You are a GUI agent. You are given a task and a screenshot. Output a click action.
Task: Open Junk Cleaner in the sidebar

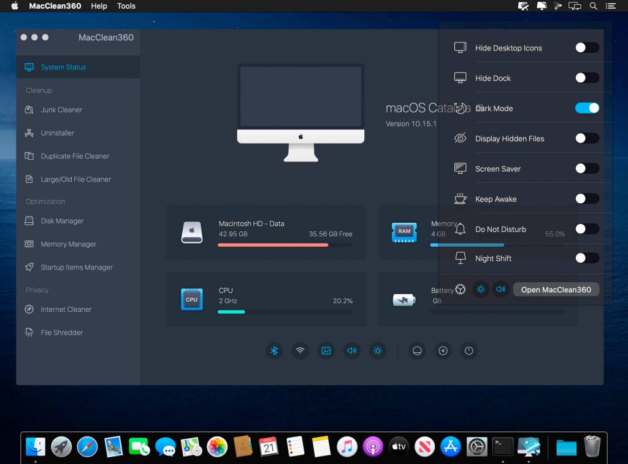61,110
